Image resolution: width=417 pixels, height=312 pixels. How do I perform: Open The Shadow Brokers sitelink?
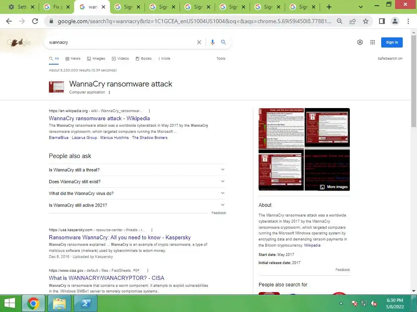click(x=150, y=138)
